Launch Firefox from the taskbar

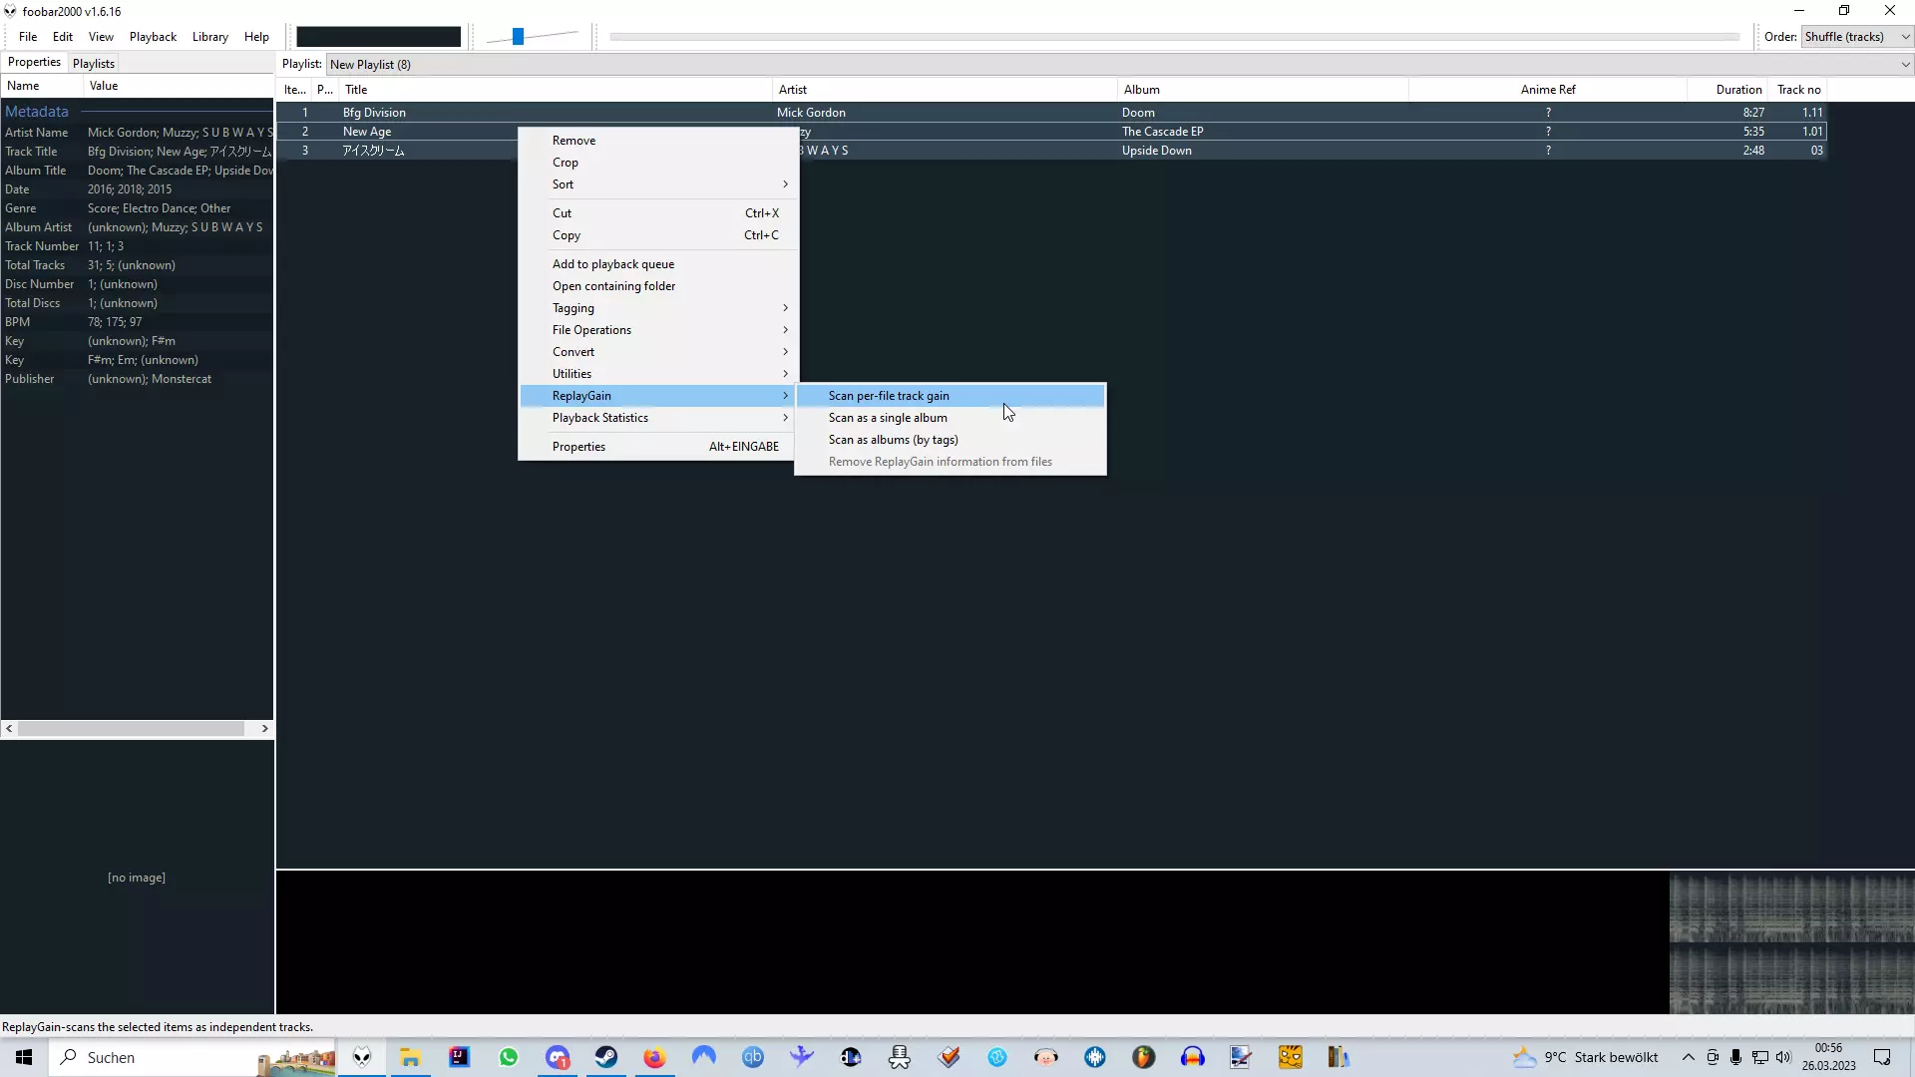click(x=654, y=1057)
